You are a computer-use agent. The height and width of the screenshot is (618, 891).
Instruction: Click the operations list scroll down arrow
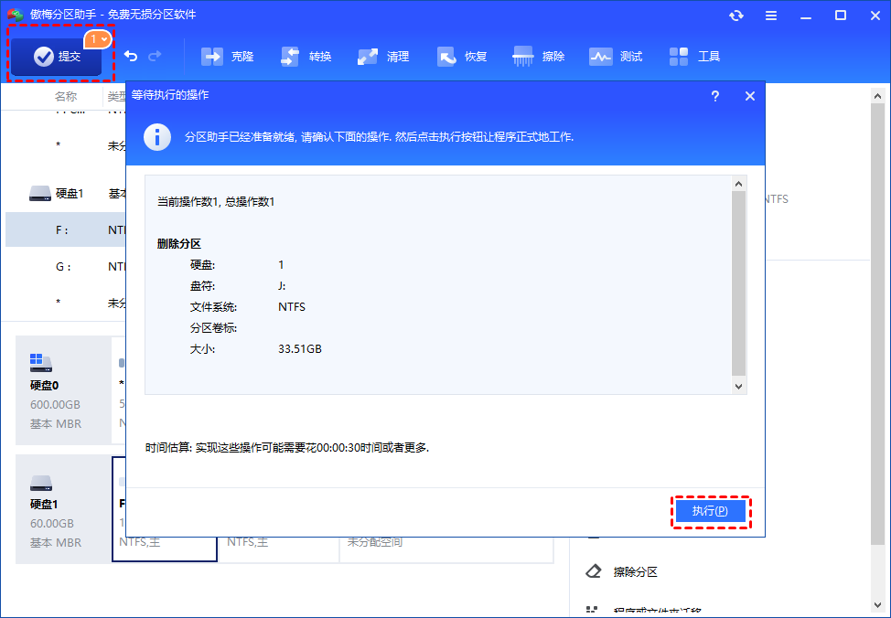[739, 387]
